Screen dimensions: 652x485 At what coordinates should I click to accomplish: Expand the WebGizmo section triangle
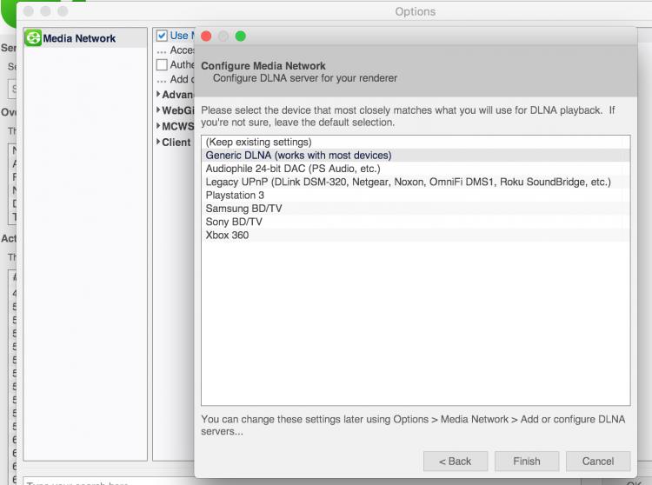pyautogui.click(x=158, y=110)
